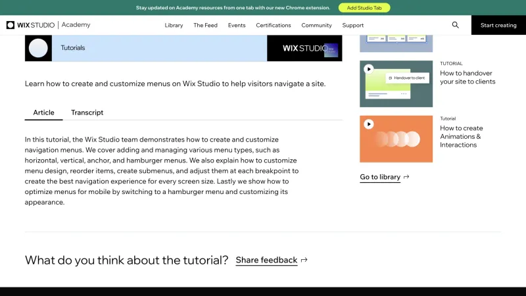The width and height of the screenshot is (526, 296).
Task: Open How to create Animations & Interactions link
Action: click(462, 136)
